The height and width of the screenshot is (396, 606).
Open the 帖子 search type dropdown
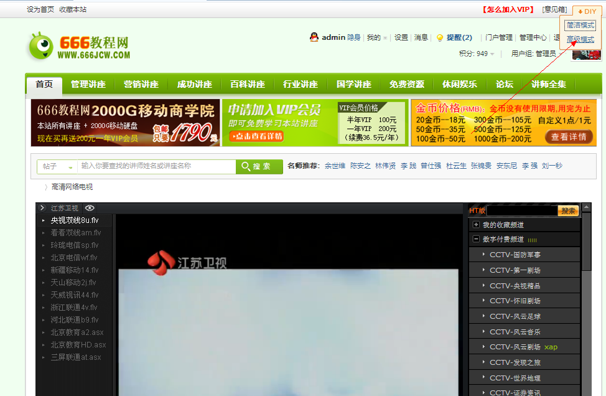[57, 166]
